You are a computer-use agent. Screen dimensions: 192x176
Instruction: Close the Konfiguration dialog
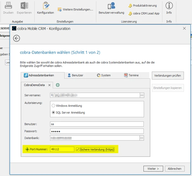point(184,29)
